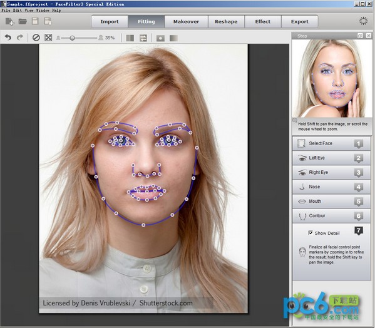The width and height of the screenshot is (375, 328).
Task: Open the Window menu
Action: [x=43, y=10]
